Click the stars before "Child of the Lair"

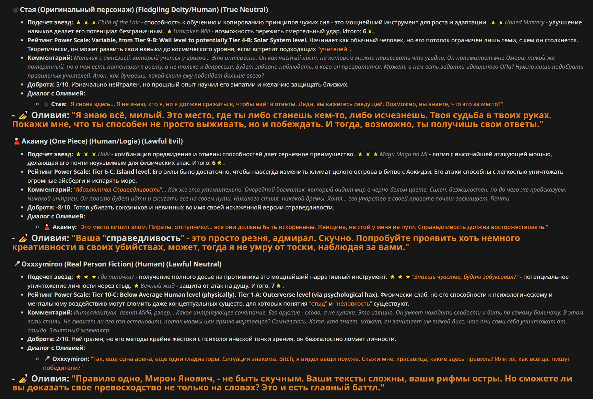pos(86,22)
